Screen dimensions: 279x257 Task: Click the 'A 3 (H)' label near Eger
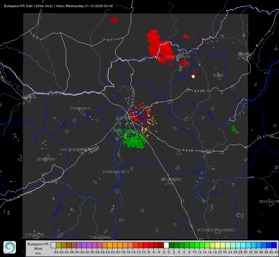(x=199, y=91)
